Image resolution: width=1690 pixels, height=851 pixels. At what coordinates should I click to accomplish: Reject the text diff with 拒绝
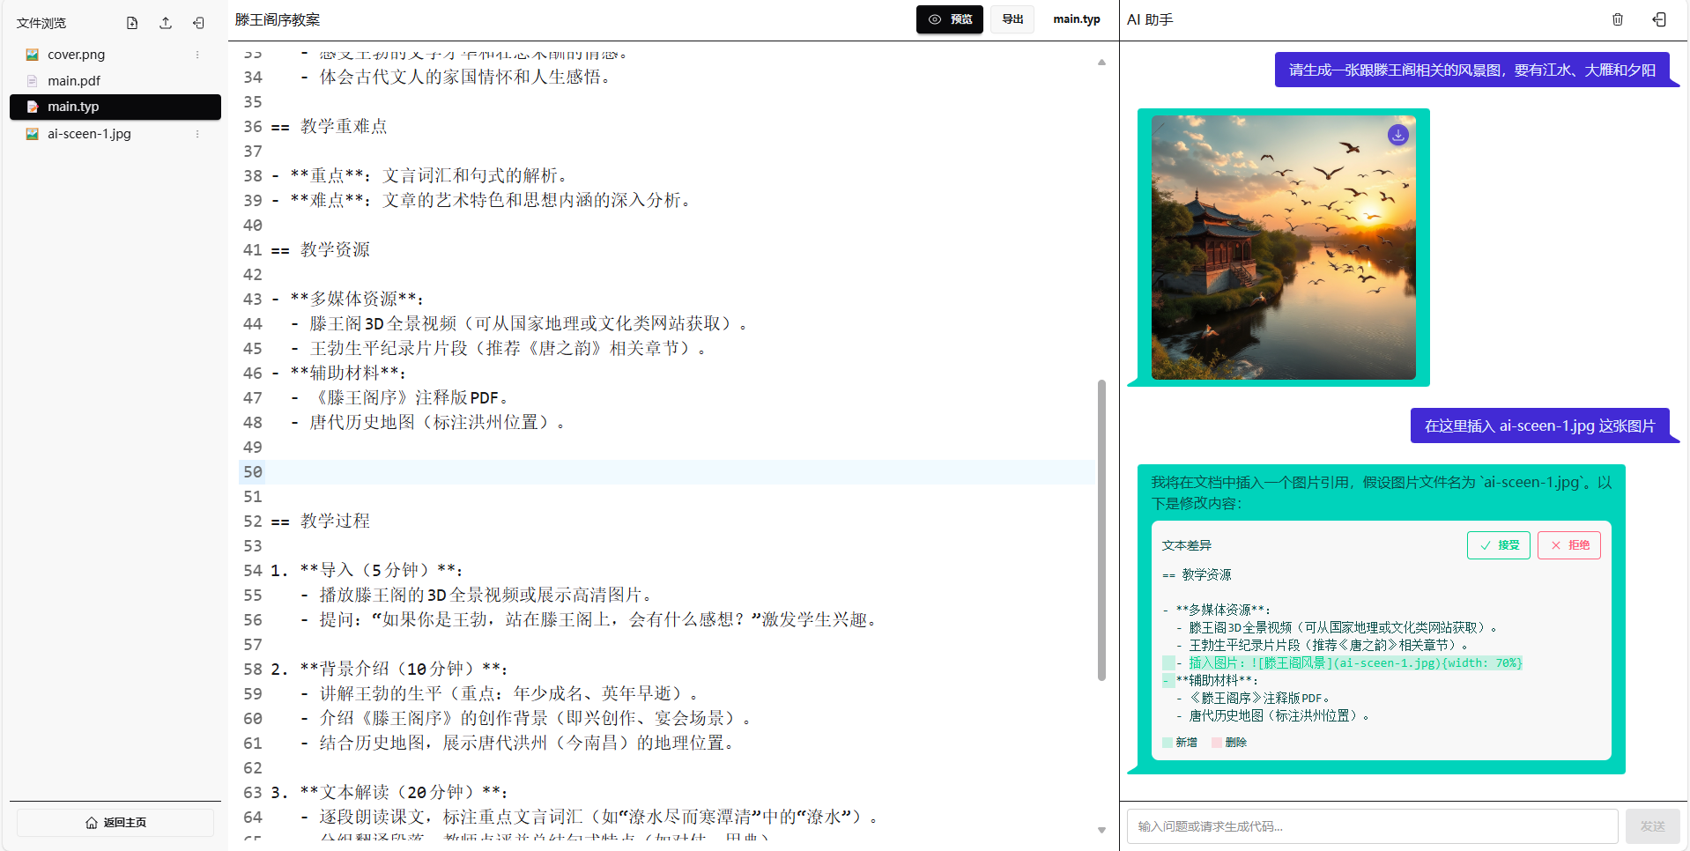pyautogui.click(x=1568, y=544)
